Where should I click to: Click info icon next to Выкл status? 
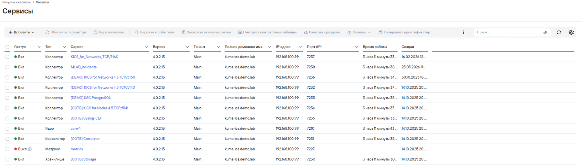tap(30, 149)
